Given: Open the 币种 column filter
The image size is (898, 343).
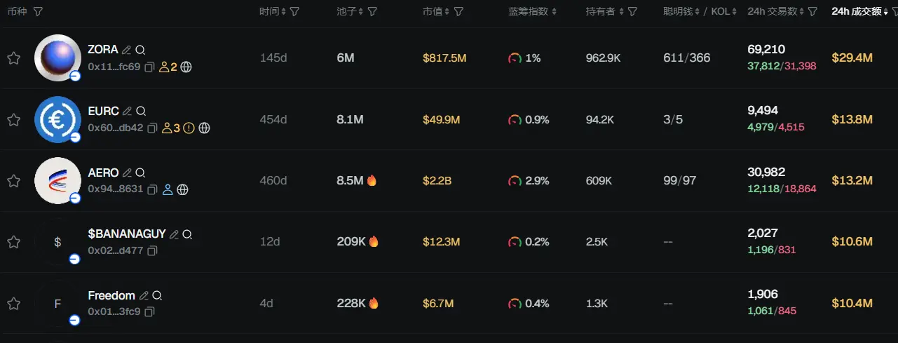Looking at the screenshot, I should pos(38,12).
